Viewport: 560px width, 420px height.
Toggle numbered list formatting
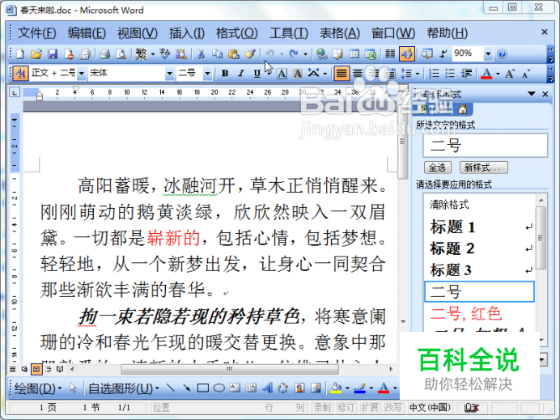pyautogui.click(x=434, y=74)
